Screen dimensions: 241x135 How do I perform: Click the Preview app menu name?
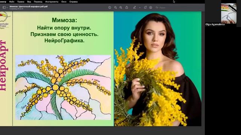[x=3, y=1]
